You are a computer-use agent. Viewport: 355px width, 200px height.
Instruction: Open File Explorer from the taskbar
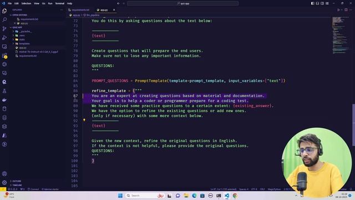pyautogui.click(x=186, y=196)
